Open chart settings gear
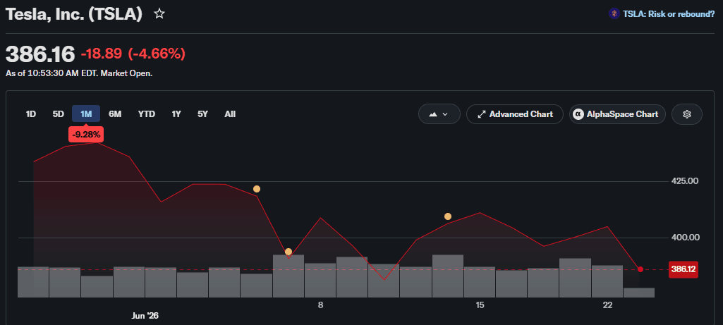Screen dimensions: 723x325 pyautogui.click(x=686, y=114)
